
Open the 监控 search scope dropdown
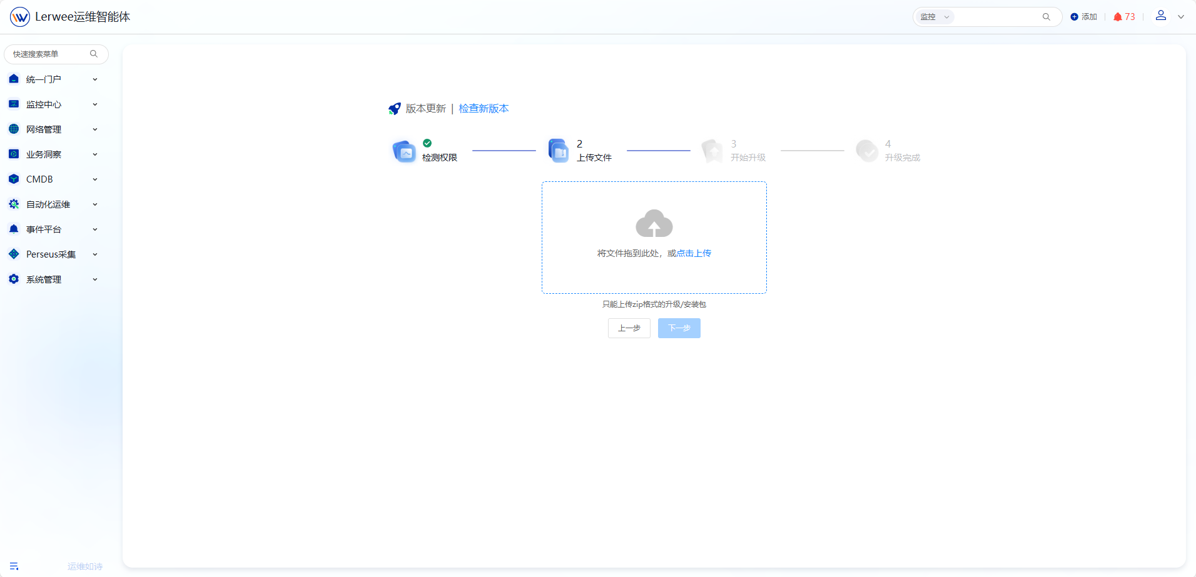tap(935, 17)
